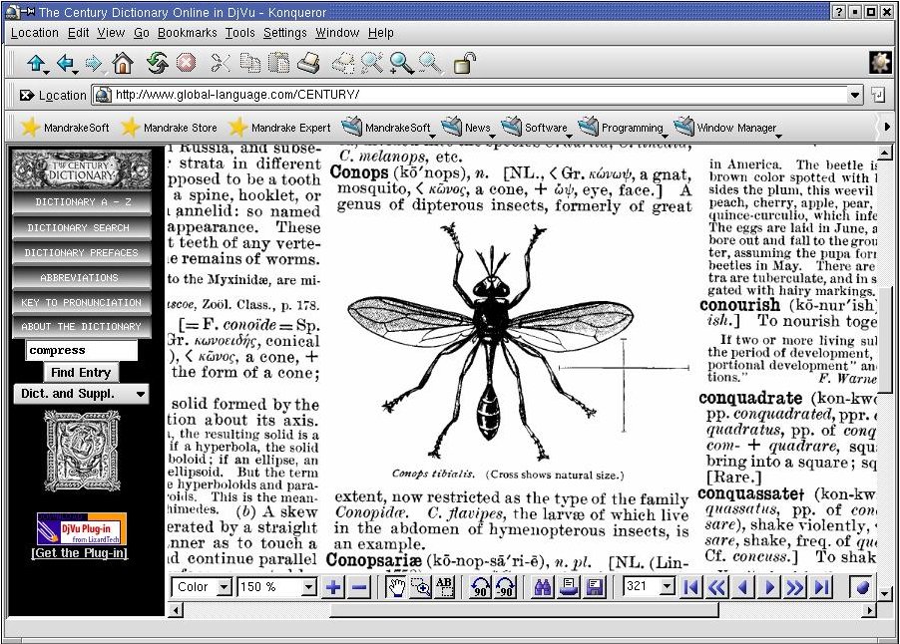Click the LizardTech sphere logo in the viewer toolbar

coord(861,587)
